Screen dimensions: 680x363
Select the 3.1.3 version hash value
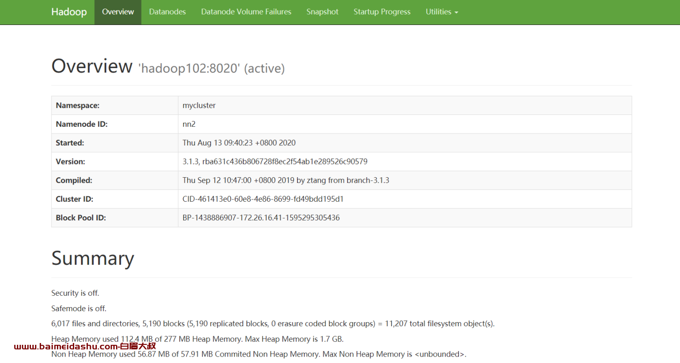tap(275, 161)
